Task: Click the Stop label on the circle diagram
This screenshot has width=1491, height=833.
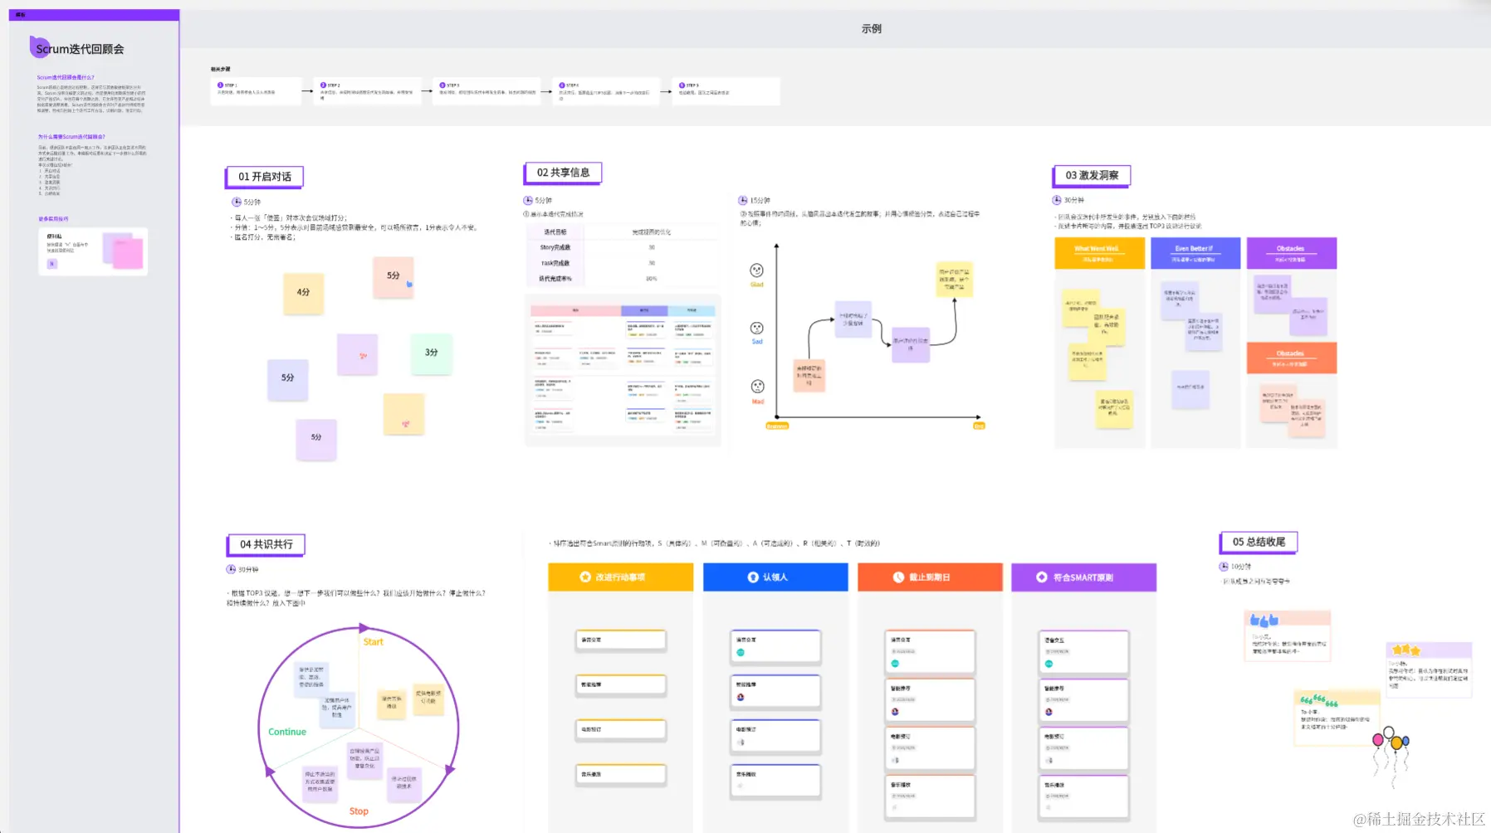Action: [x=359, y=811]
